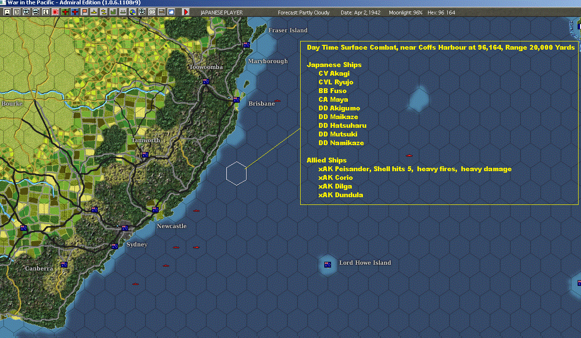Click the 'DD Hatsuharu' entry
Screen dimensions: 581x338
(x=342, y=125)
